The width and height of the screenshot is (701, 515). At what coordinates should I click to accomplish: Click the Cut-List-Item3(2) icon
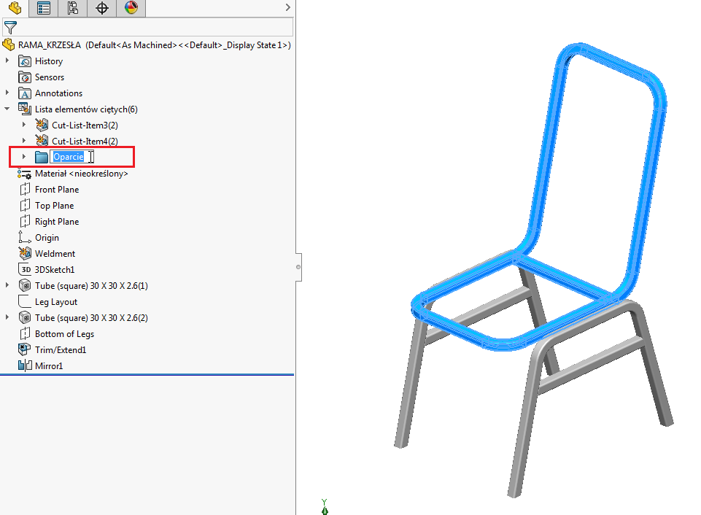(42, 125)
